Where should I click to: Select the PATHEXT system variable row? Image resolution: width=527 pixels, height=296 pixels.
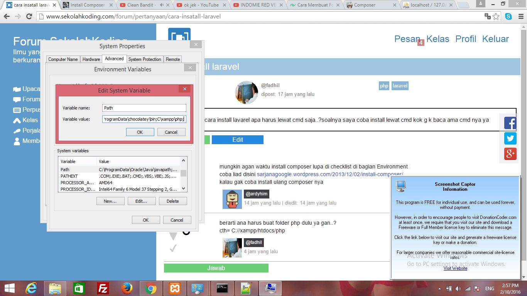click(x=119, y=176)
